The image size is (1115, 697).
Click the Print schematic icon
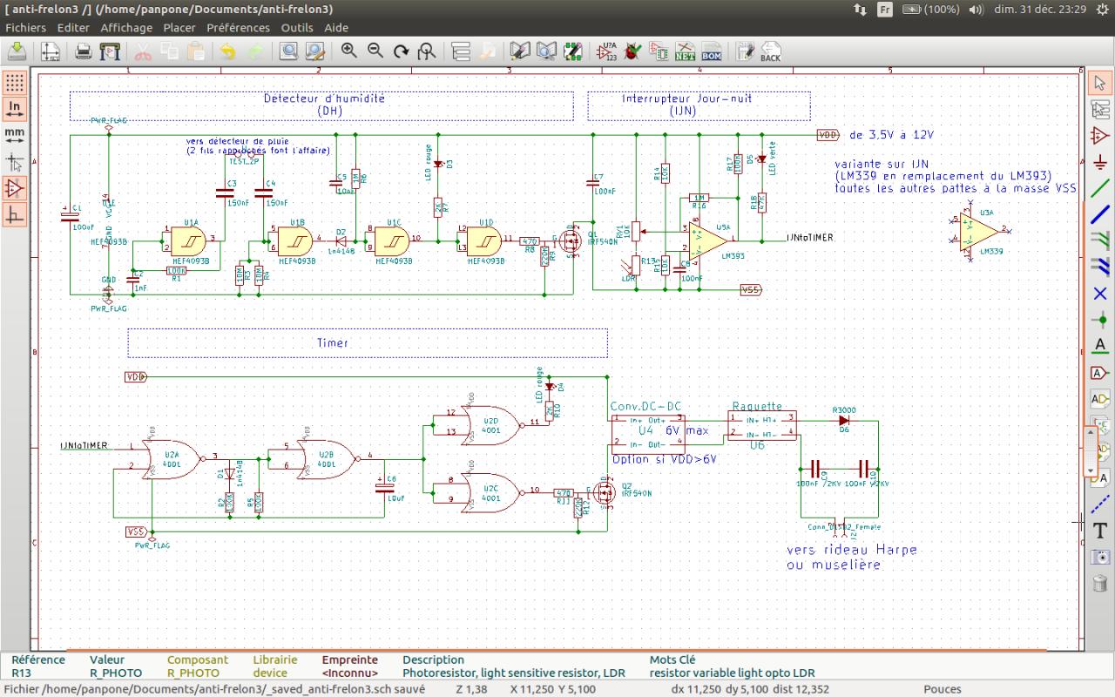tap(84, 51)
